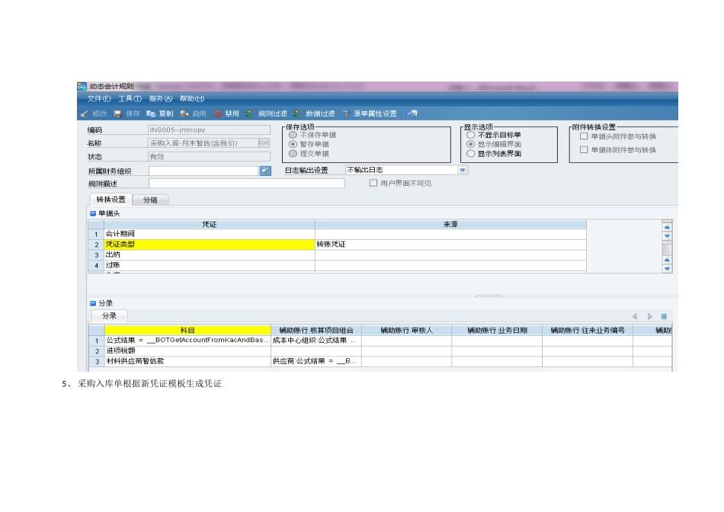This screenshot has height=512, width=724.
Task: Click the 辅助账行.业务日期 column header
Action: (x=497, y=330)
